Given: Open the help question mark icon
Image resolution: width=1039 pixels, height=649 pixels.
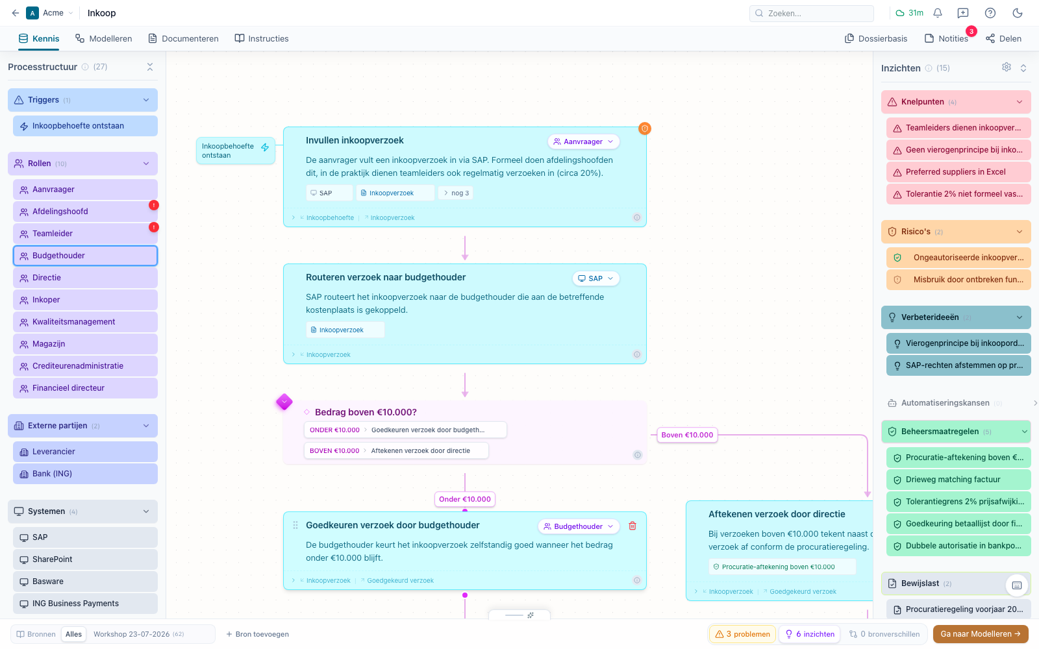Looking at the screenshot, I should pyautogui.click(x=990, y=13).
